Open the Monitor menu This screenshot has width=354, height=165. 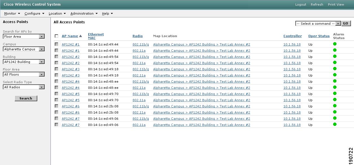[12, 13]
